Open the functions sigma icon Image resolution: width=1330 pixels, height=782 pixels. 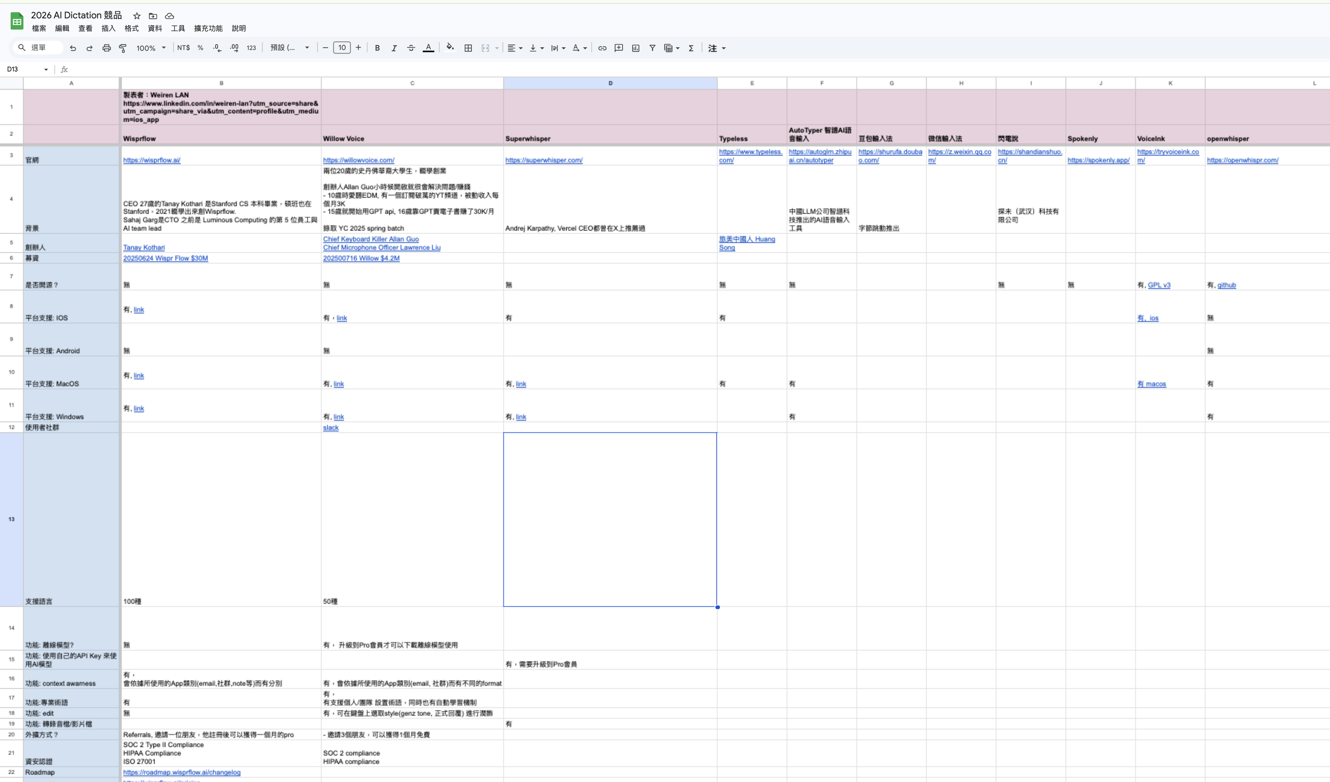coord(691,48)
